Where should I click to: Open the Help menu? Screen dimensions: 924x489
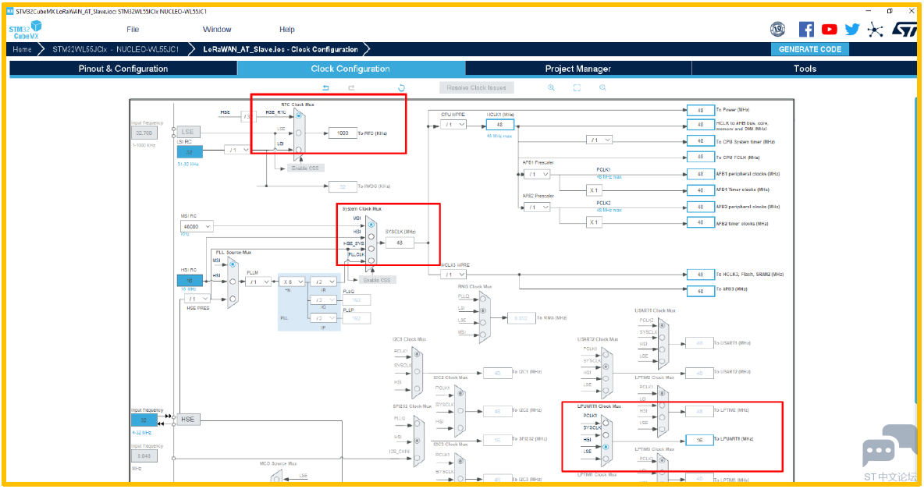click(287, 30)
